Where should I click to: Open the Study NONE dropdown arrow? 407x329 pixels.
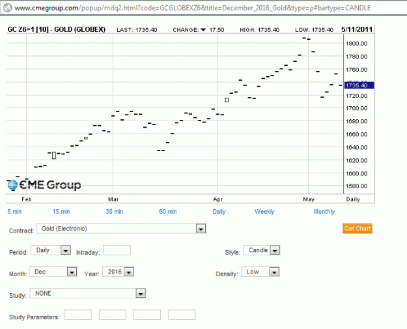(x=141, y=294)
